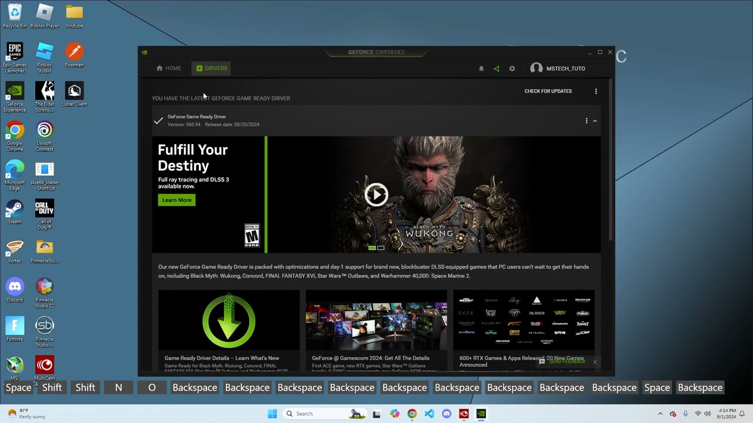Screen dimensions: 753x423
Task: Select the Postman desktop icon
Action: [74, 55]
